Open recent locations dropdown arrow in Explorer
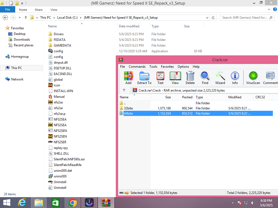 coord(20,18)
